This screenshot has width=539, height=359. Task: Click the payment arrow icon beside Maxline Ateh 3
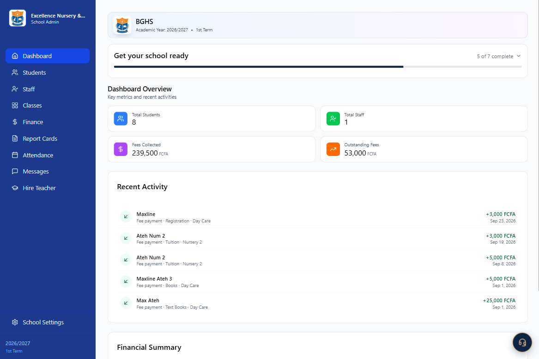pyautogui.click(x=126, y=281)
